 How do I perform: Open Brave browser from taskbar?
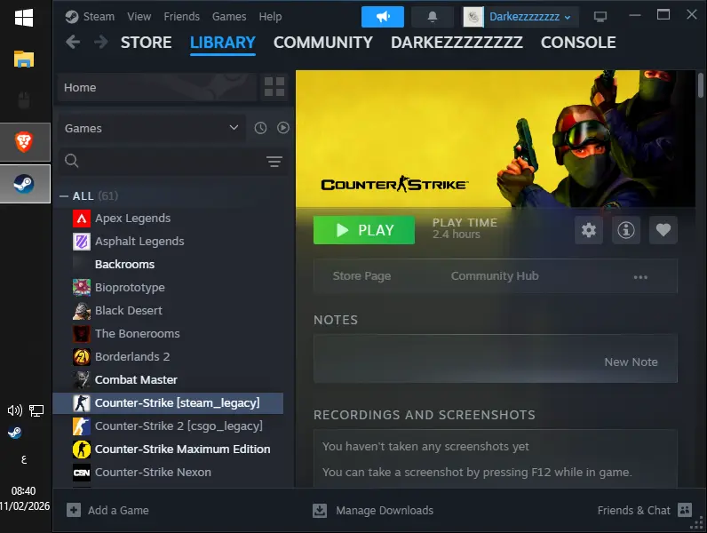point(24,142)
